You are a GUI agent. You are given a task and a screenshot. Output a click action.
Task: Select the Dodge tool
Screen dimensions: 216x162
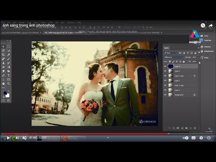tap(9, 71)
